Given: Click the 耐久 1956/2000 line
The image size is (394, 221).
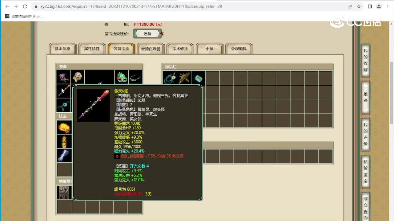Looking at the screenshot, I should (127, 146).
